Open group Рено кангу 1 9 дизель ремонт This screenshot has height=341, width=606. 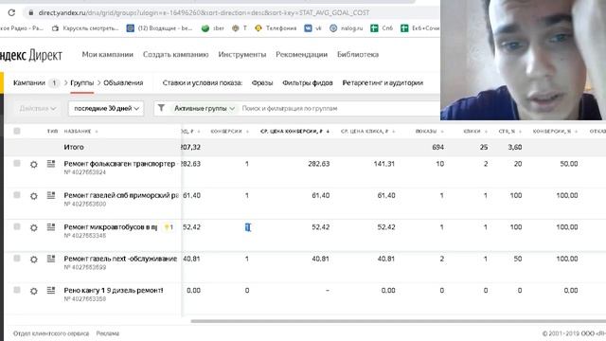pyautogui.click(x=114, y=291)
